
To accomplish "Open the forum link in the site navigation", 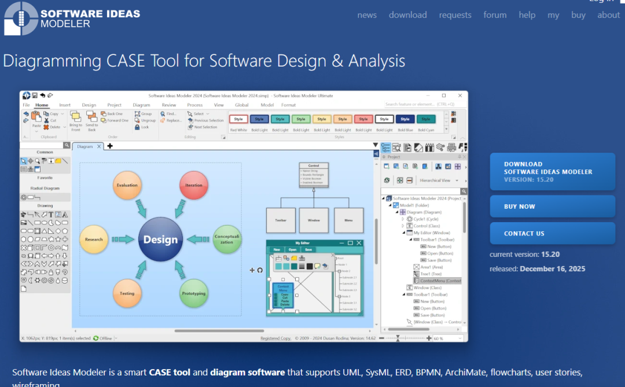I will coord(495,15).
